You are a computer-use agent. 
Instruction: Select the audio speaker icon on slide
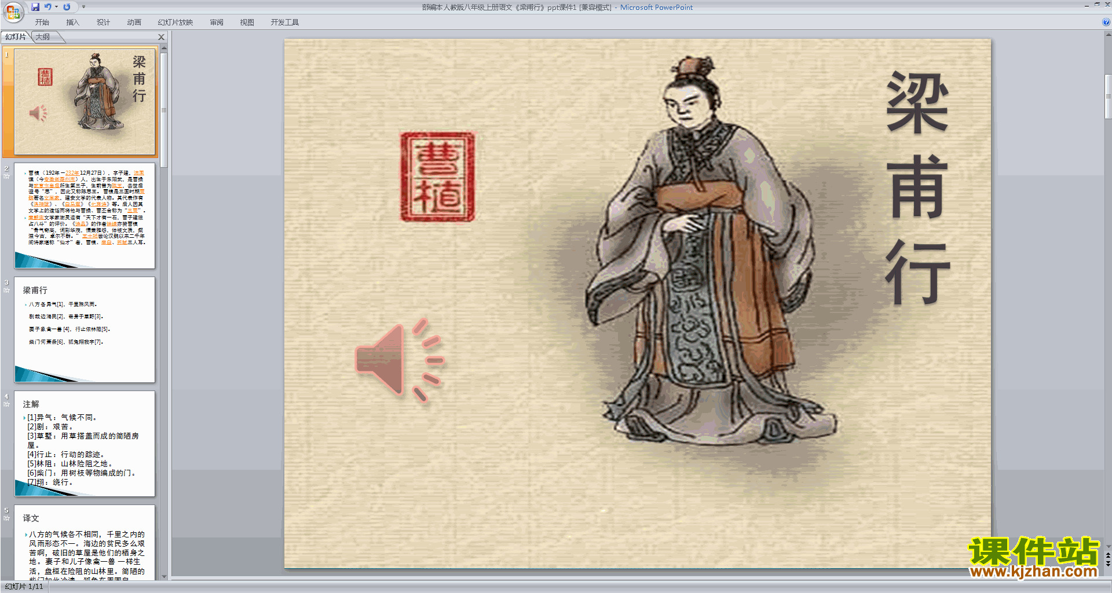coord(400,360)
